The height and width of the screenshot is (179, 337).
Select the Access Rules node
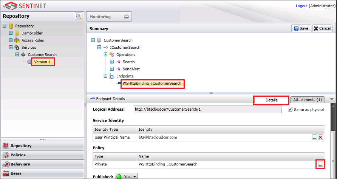pyautogui.click(x=32, y=40)
